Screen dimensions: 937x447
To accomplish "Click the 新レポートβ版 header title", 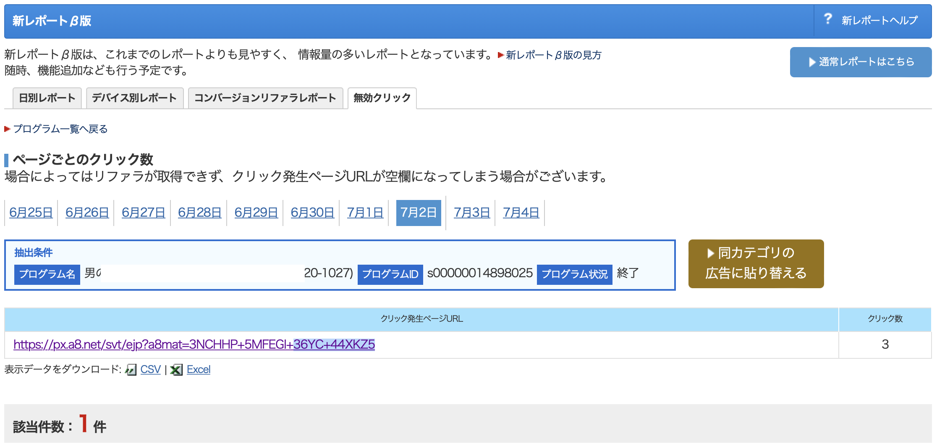I will tap(52, 21).
